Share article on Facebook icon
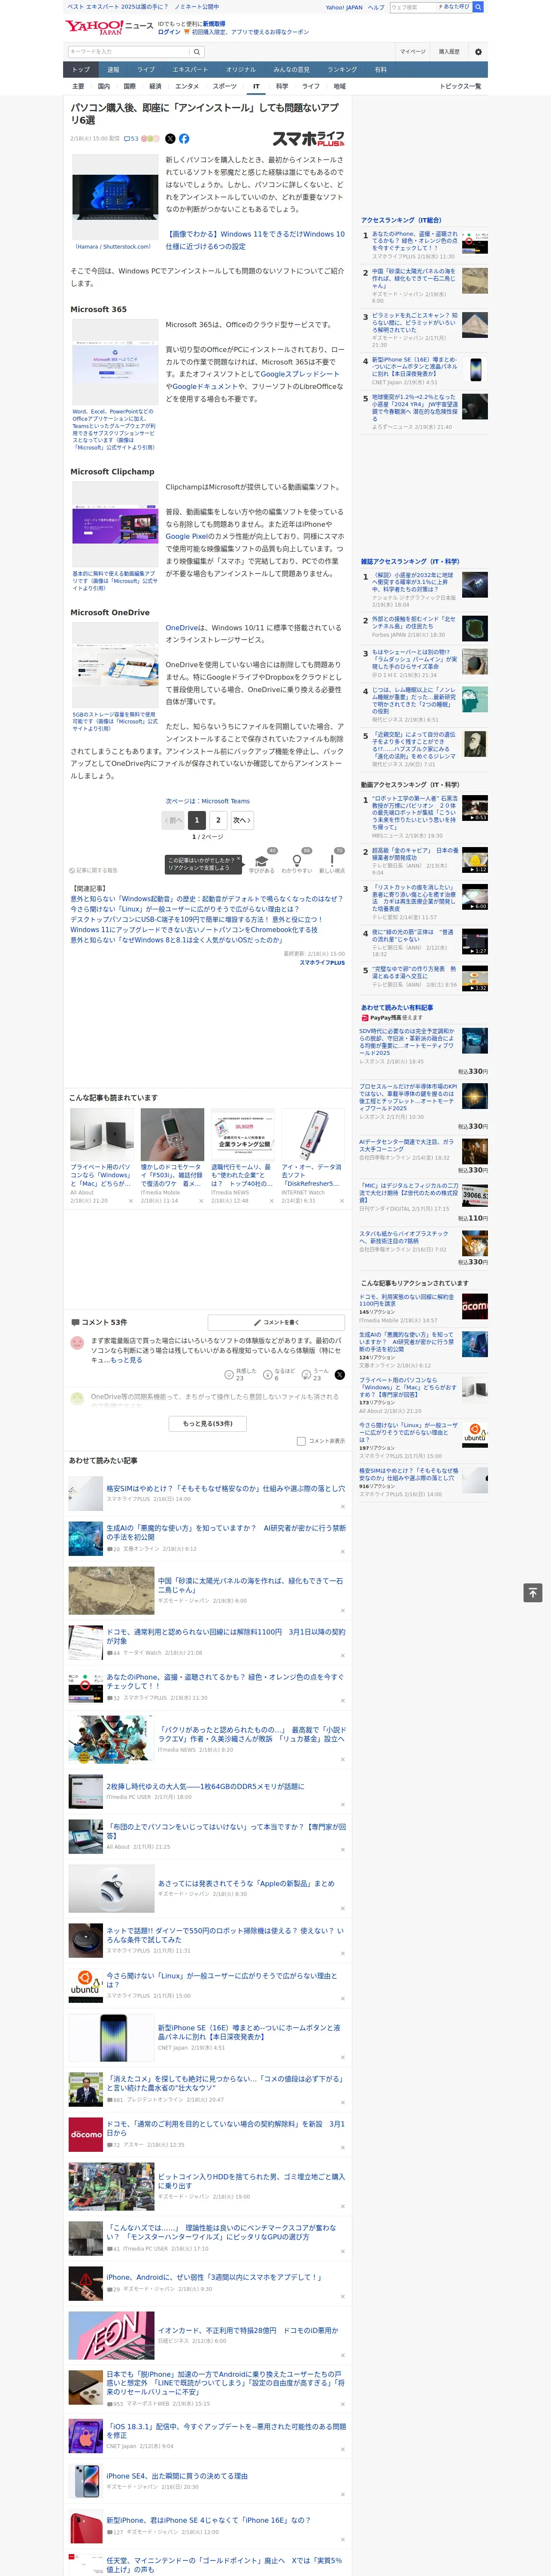The width and height of the screenshot is (551, 2576). pos(184,139)
